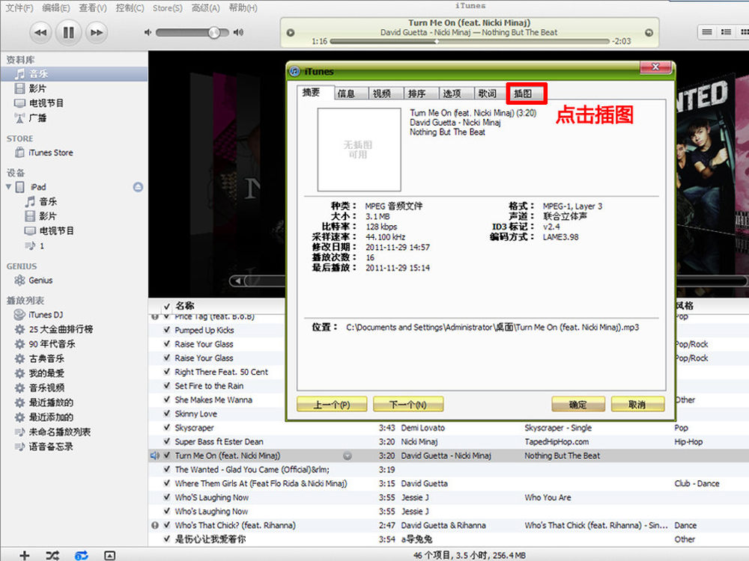Uncheck Set Fire to the Rain checkbox
This screenshot has height=561, width=749.
pyautogui.click(x=167, y=385)
